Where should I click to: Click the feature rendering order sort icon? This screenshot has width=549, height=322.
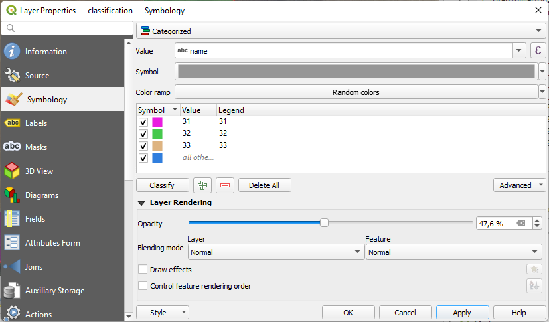[x=534, y=286]
